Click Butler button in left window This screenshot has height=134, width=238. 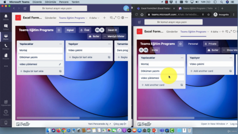94,36
